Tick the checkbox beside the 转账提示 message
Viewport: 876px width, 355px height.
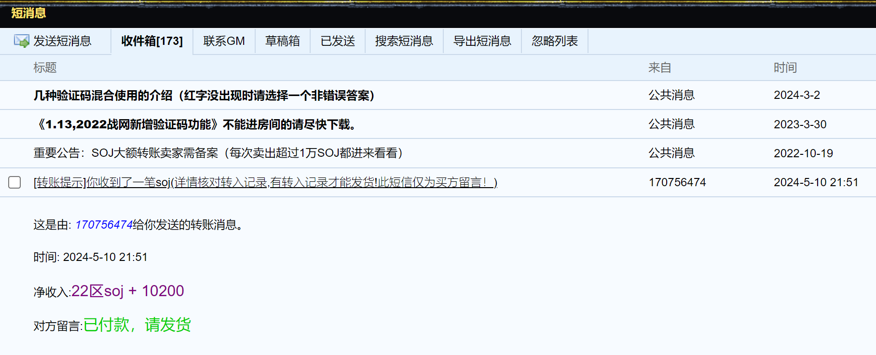[x=14, y=182]
